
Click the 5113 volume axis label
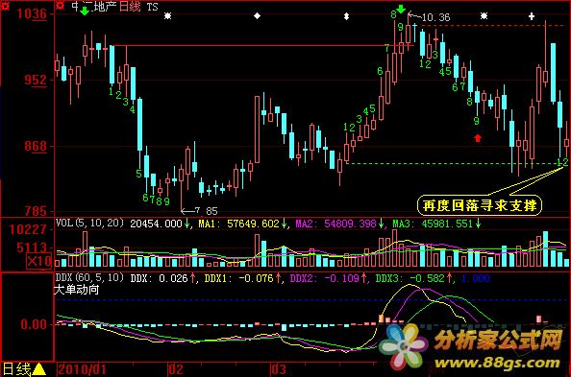point(32,248)
